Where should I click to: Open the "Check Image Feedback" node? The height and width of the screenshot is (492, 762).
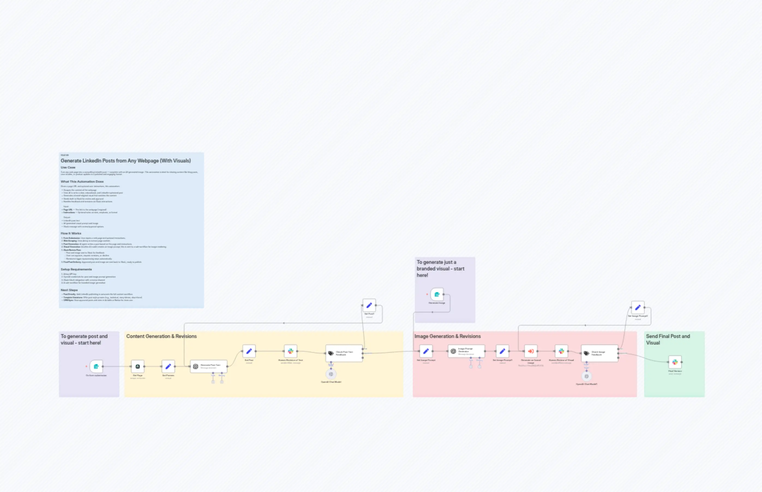[x=599, y=353]
